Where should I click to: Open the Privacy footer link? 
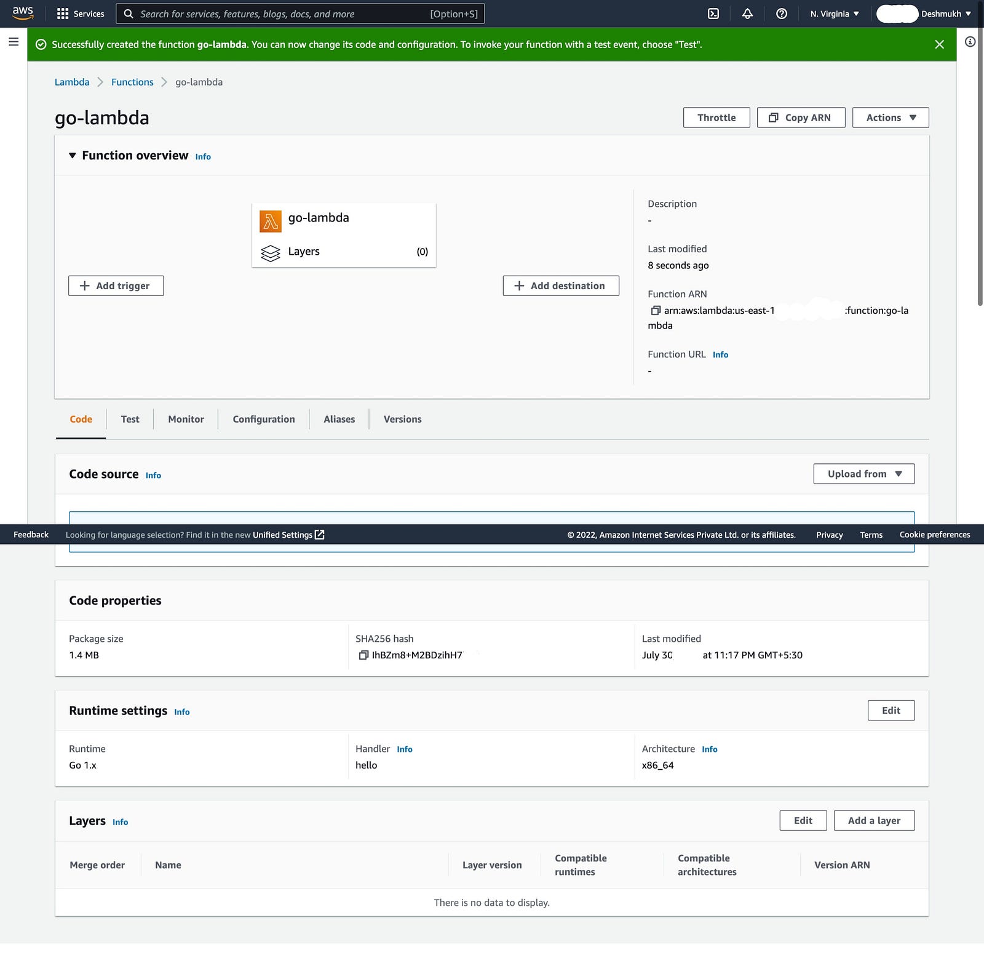pyautogui.click(x=829, y=535)
